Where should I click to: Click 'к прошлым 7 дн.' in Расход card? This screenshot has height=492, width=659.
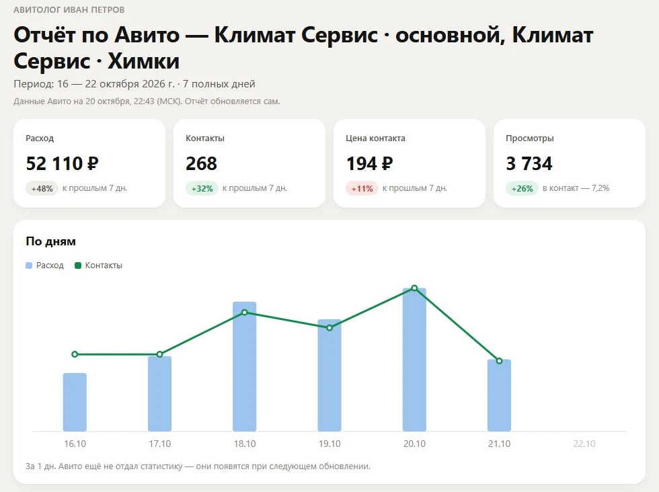tap(95, 188)
